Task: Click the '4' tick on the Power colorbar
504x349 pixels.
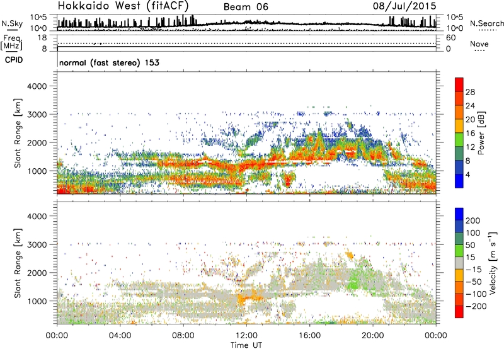Action: (468, 174)
